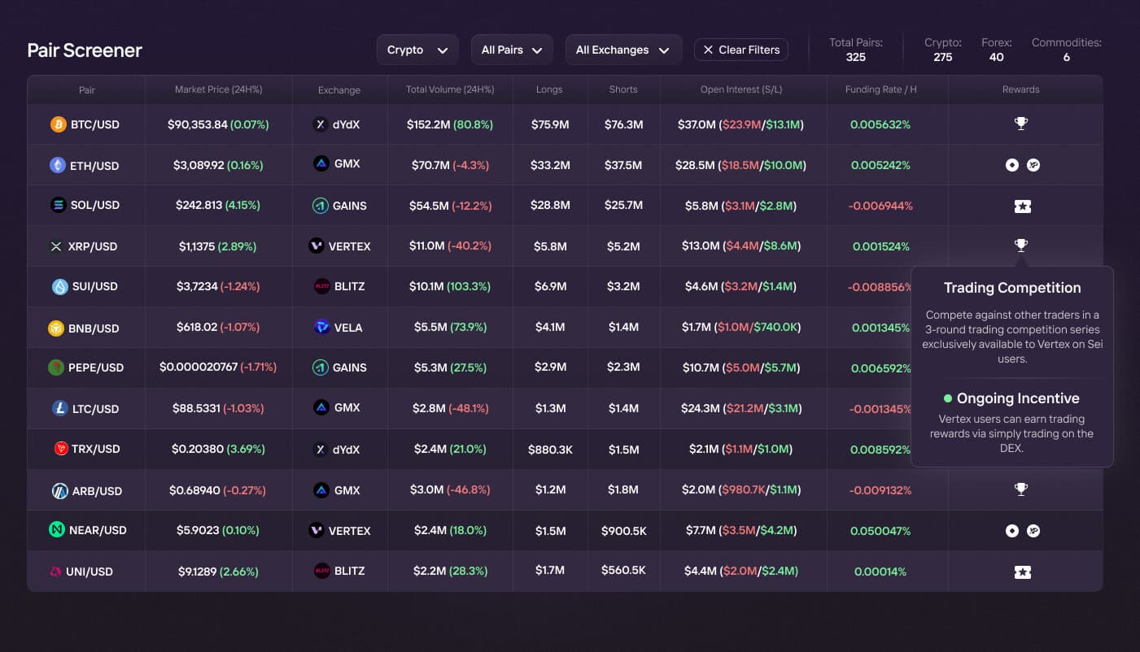Click the TRX token icon
Viewport: 1140px width, 652px height.
point(60,449)
